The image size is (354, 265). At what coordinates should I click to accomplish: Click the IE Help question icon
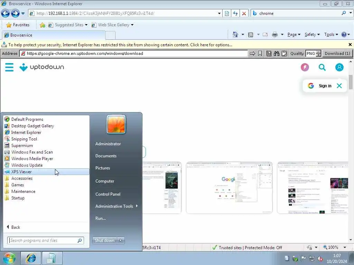pos(344,35)
